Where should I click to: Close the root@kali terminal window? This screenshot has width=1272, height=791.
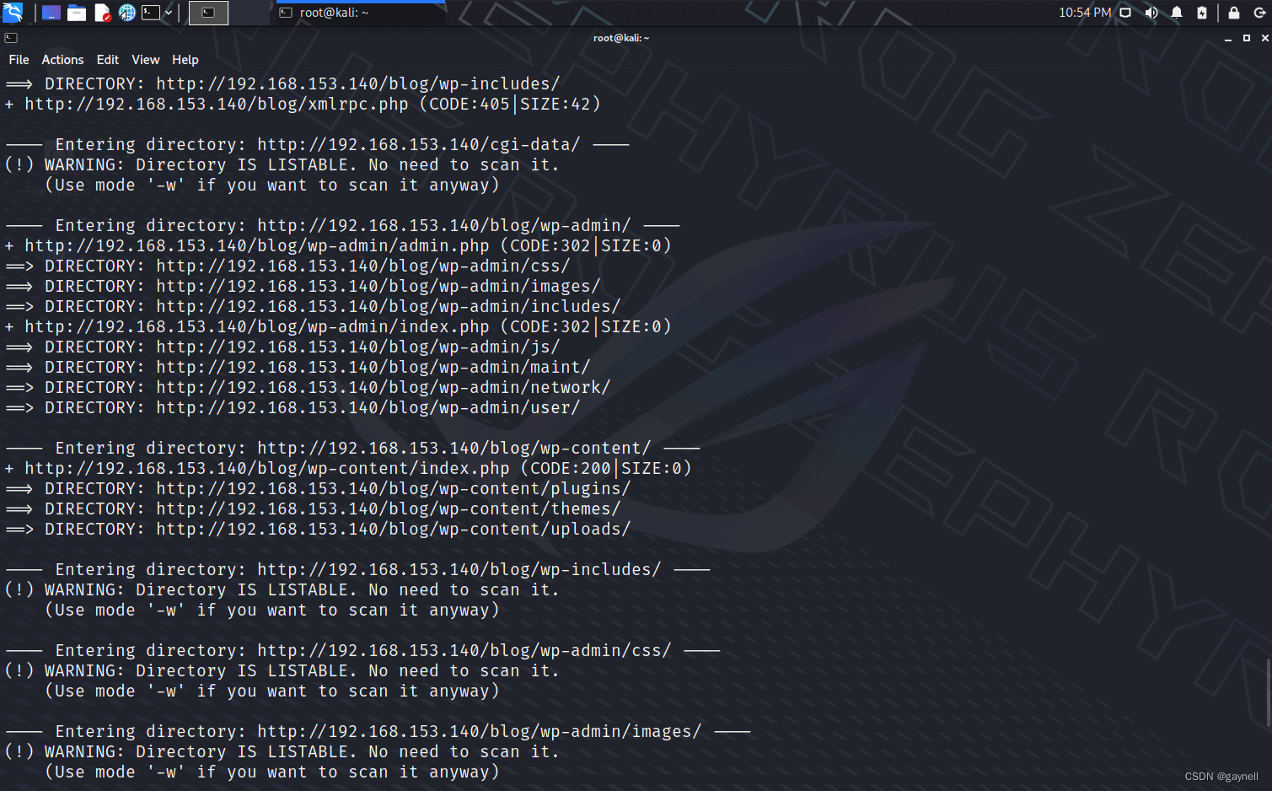click(x=1264, y=38)
